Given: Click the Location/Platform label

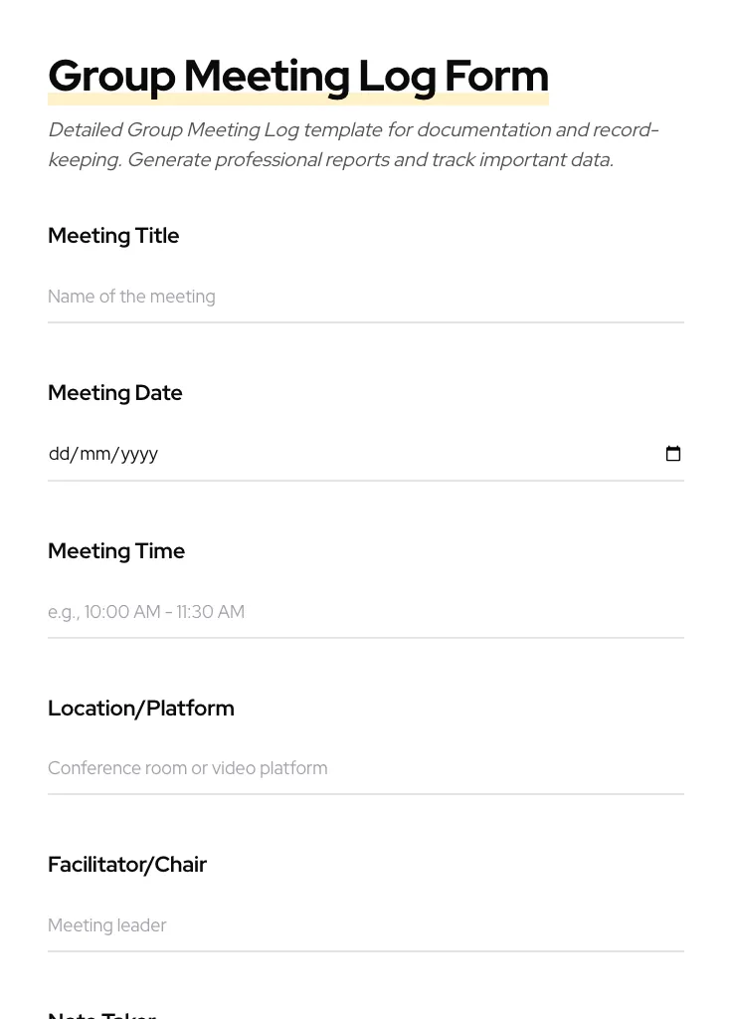Looking at the screenshot, I should [140, 708].
